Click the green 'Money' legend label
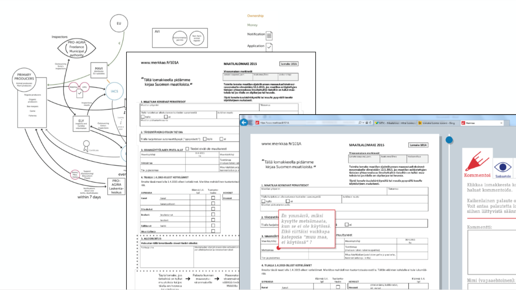This screenshot has width=516, height=290. click(252, 25)
